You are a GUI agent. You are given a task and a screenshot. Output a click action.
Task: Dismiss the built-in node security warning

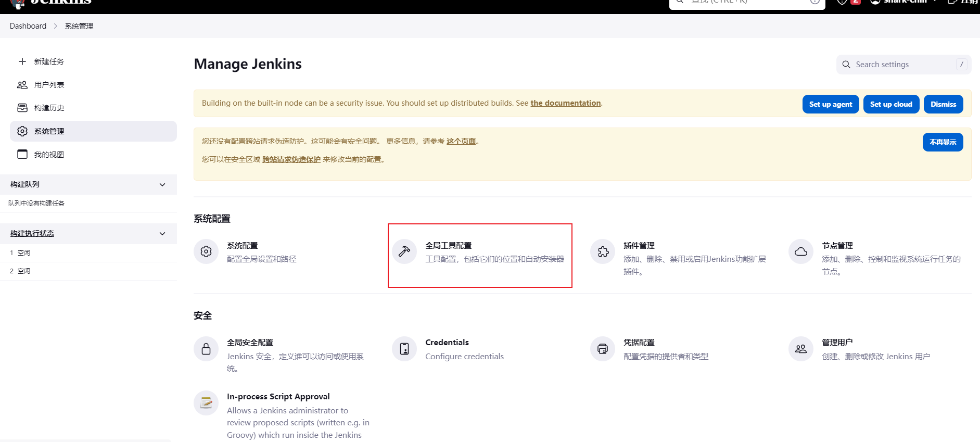pos(943,104)
